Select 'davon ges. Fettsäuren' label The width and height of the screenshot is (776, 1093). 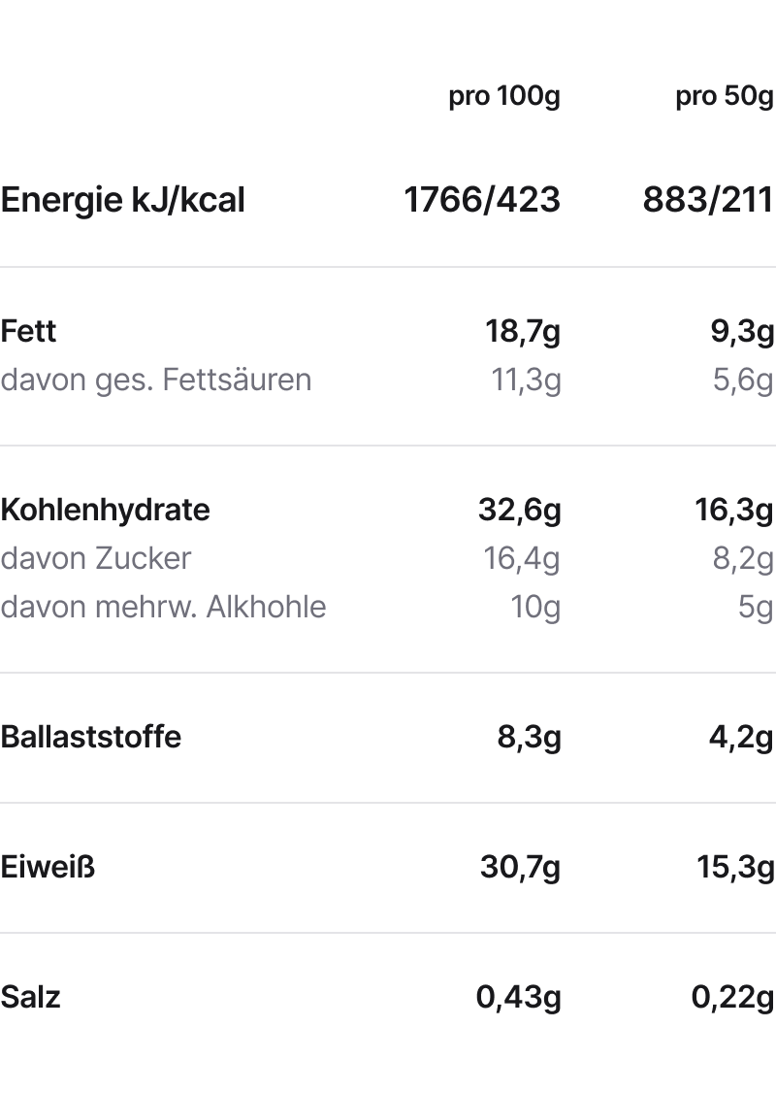[x=156, y=381]
